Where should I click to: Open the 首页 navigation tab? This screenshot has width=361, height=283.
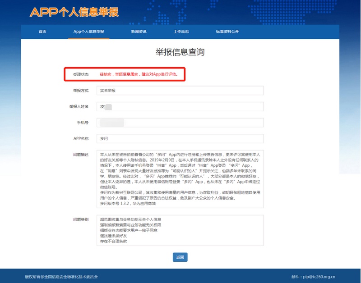click(x=42, y=32)
